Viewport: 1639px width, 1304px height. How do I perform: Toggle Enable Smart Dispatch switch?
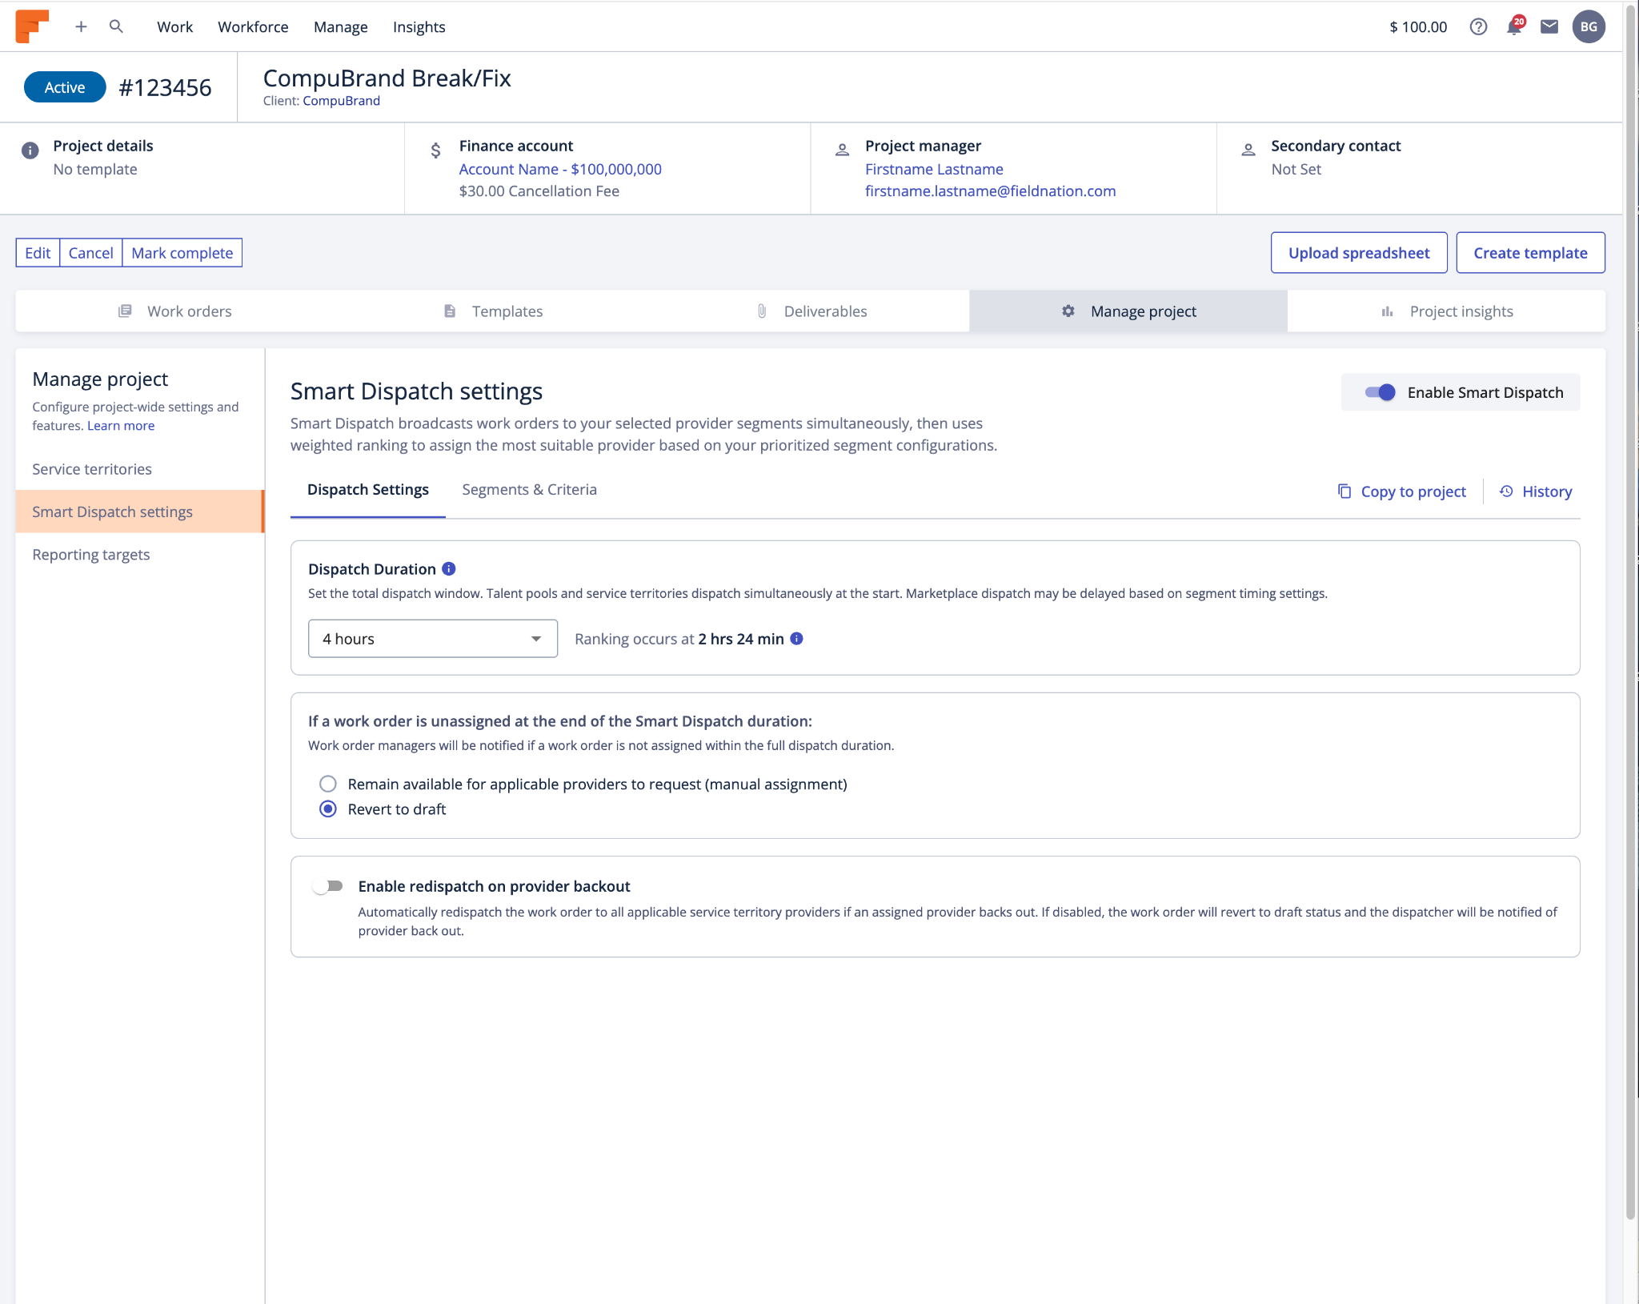pos(1381,392)
